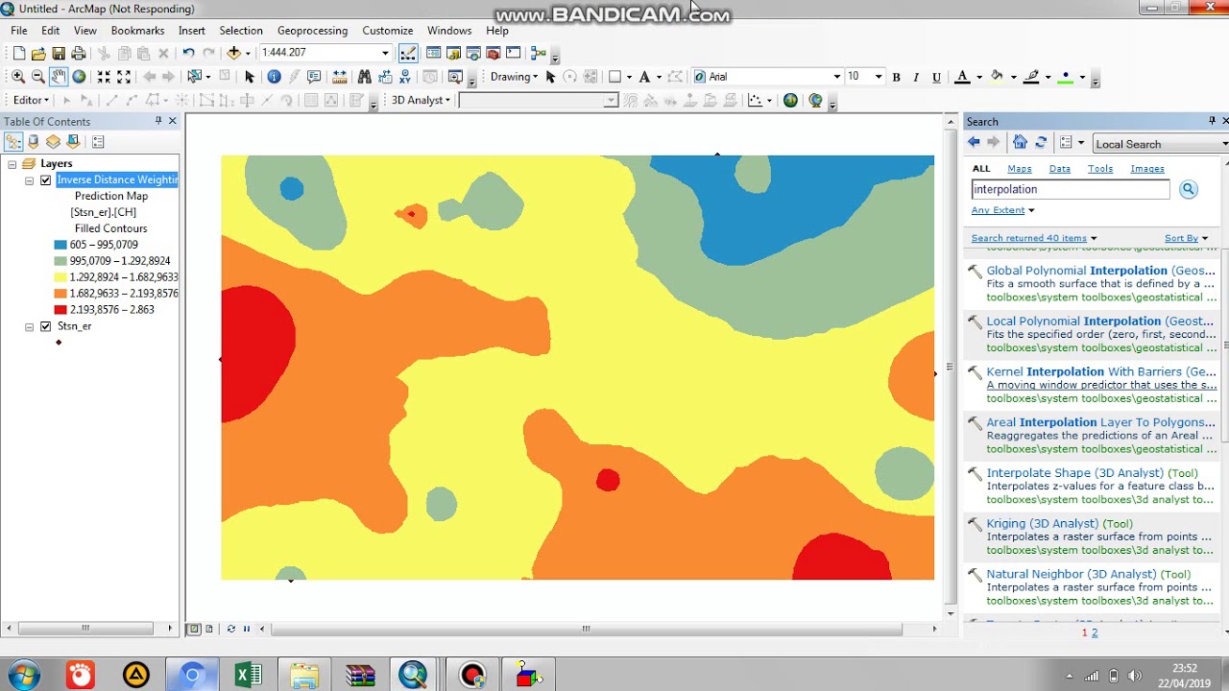Click the Add Data button icon
This screenshot has height=691, width=1229.
click(233, 54)
